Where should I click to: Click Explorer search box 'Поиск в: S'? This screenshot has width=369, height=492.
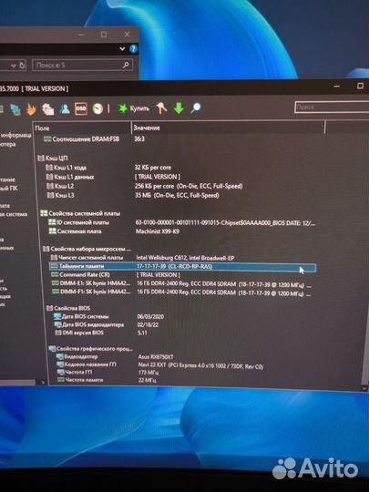click(82, 65)
